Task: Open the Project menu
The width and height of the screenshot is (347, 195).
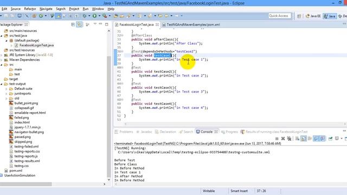Action: 74,9
